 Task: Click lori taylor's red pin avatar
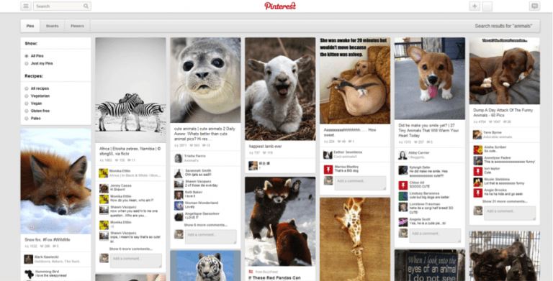click(x=478, y=171)
